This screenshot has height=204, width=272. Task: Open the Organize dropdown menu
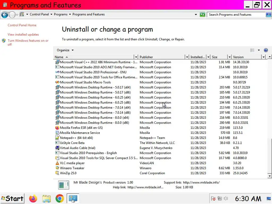tap(65, 50)
